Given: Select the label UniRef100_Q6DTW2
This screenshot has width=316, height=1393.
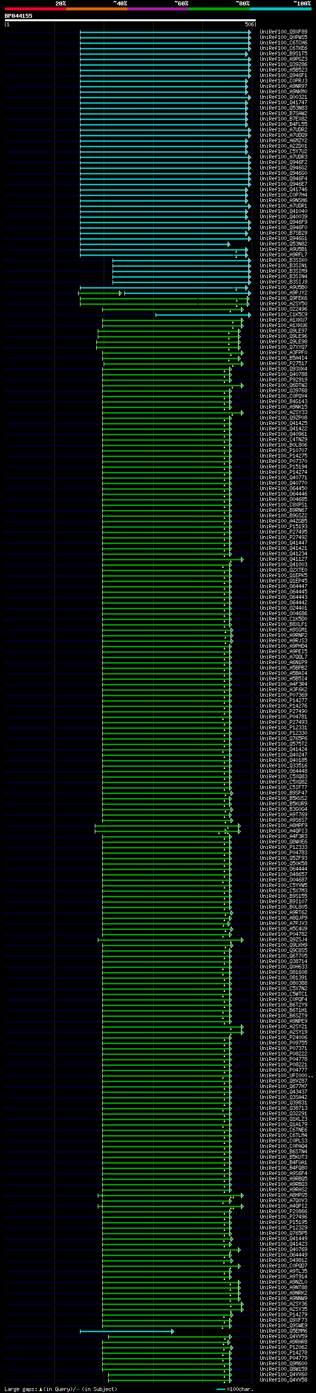Looking at the screenshot, I should (x=283, y=385).
